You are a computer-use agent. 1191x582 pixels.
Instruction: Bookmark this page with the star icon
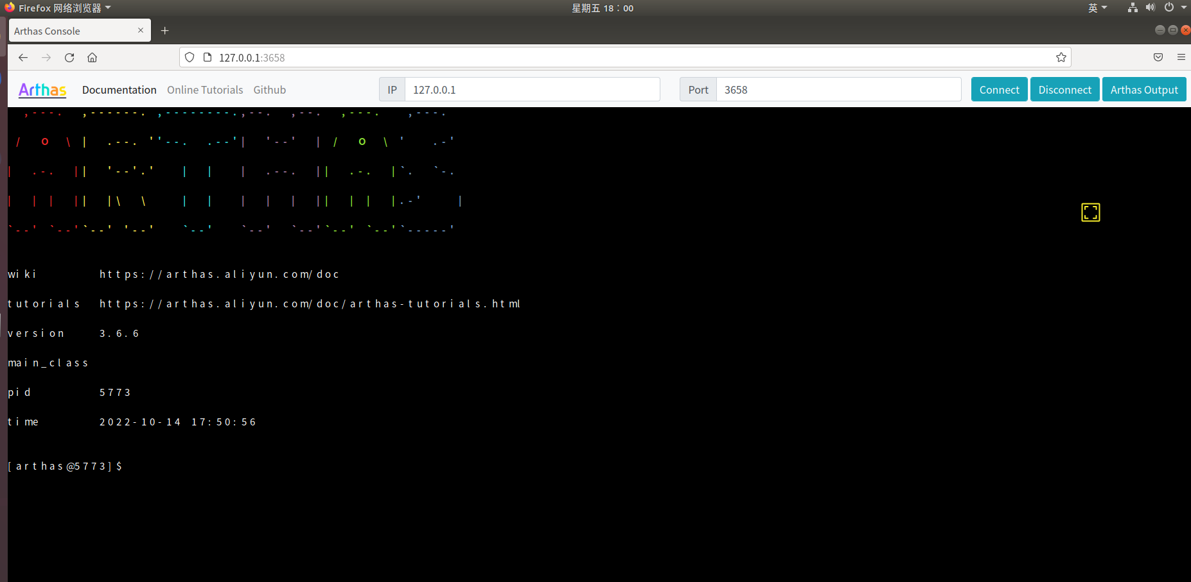coord(1061,58)
